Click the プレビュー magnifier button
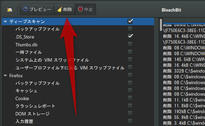The image size is (205, 126). pos(37,10)
